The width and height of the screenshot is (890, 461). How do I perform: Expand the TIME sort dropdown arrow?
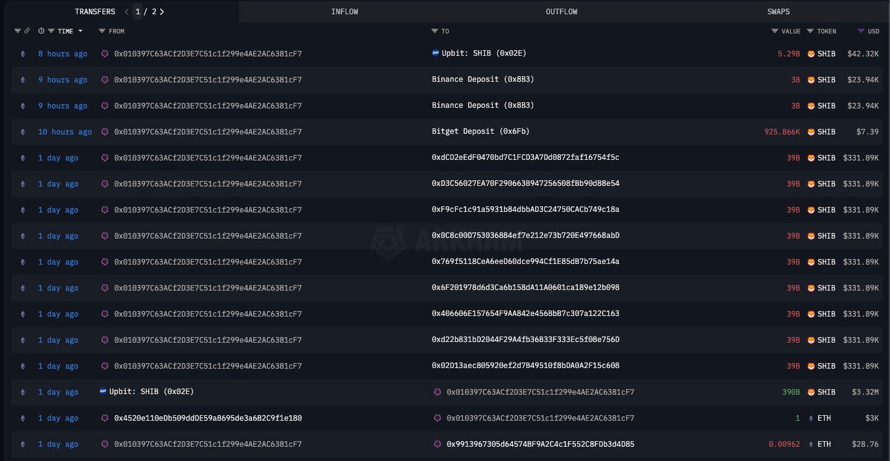tap(81, 31)
